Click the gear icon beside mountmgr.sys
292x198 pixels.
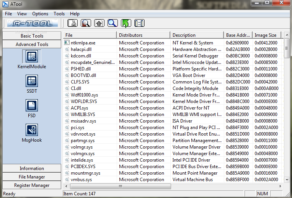[67, 173]
